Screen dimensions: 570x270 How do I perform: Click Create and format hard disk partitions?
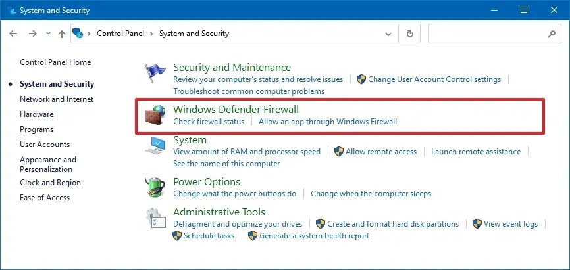[x=393, y=224]
